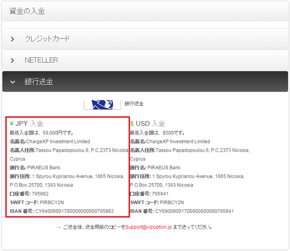
Task: Open the NETELLER accordion label
Action: pyautogui.click(x=41, y=60)
